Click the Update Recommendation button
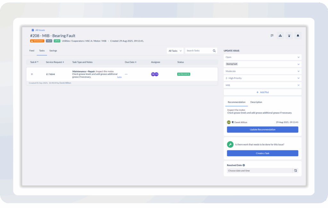The image size is (328, 208). 262,129
